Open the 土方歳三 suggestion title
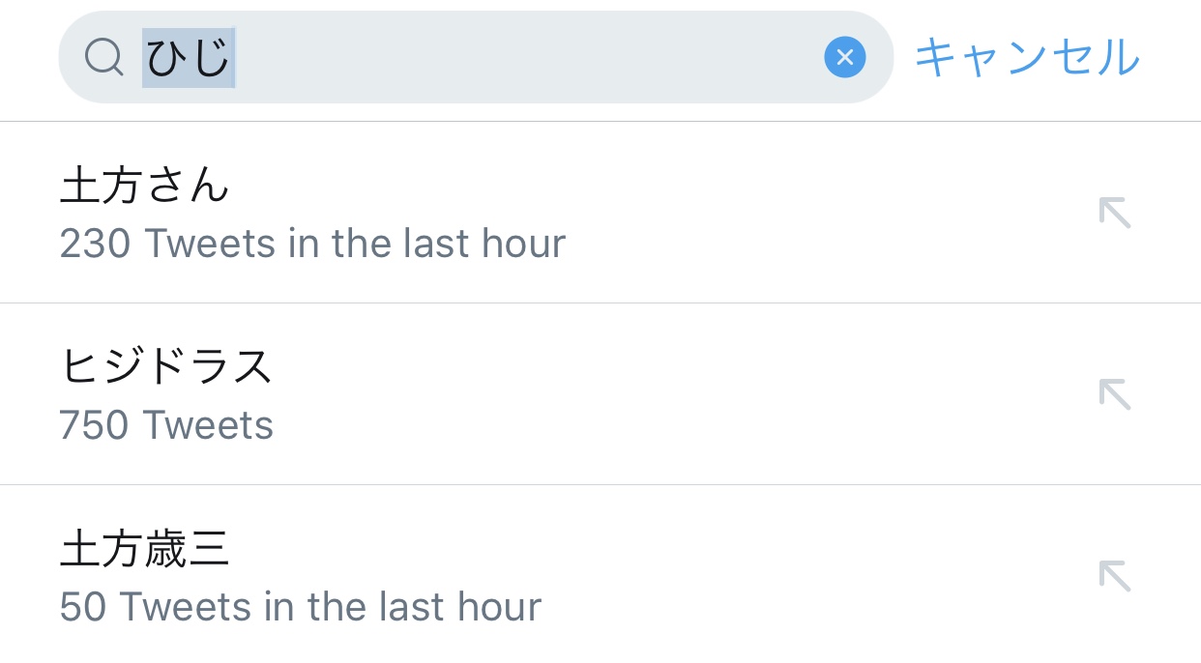 pos(145,549)
